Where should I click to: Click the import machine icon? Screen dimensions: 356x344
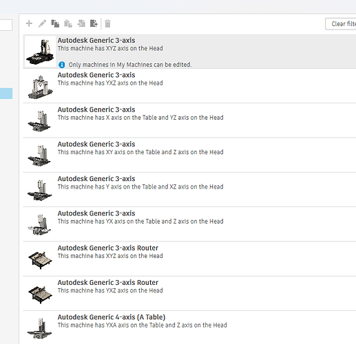pyautogui.click(x=81, y=23)
